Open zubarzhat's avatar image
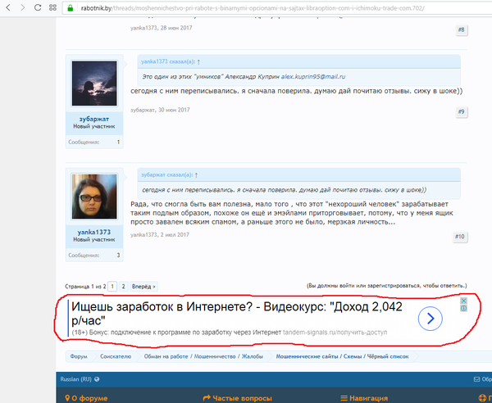492x403 pixels. point(94,84)
